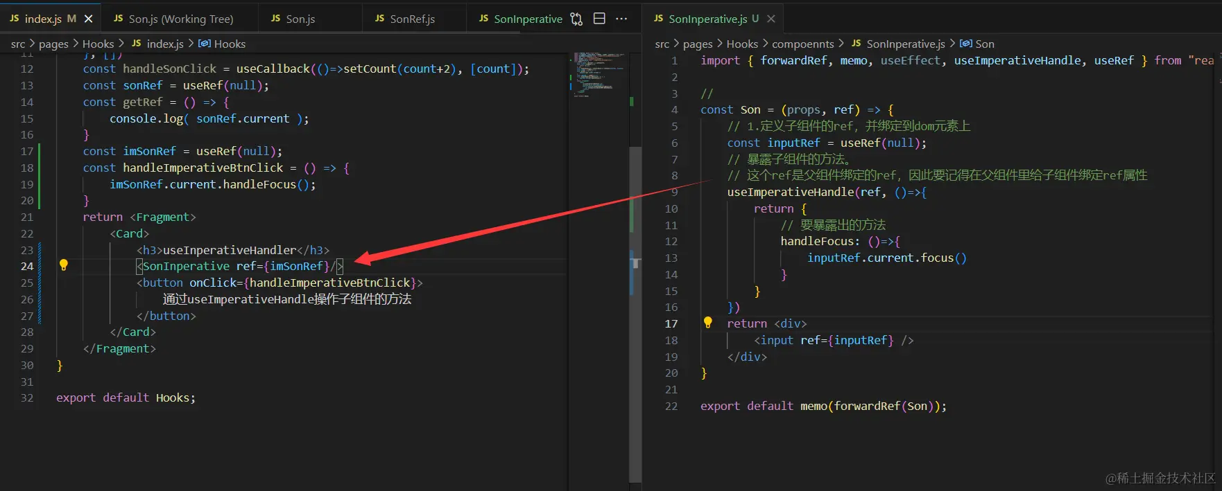Open the More Actions ellipsis menu

coord(621,19)
